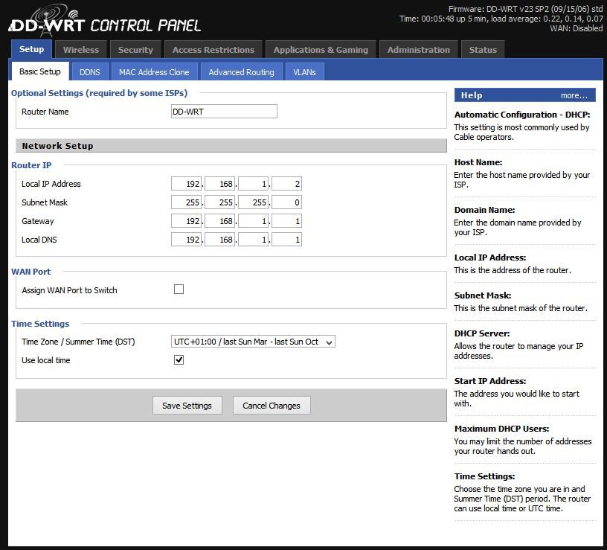Open Applications & Gaming tab
Screen dimensions: 607x550
tap(321, 50)
